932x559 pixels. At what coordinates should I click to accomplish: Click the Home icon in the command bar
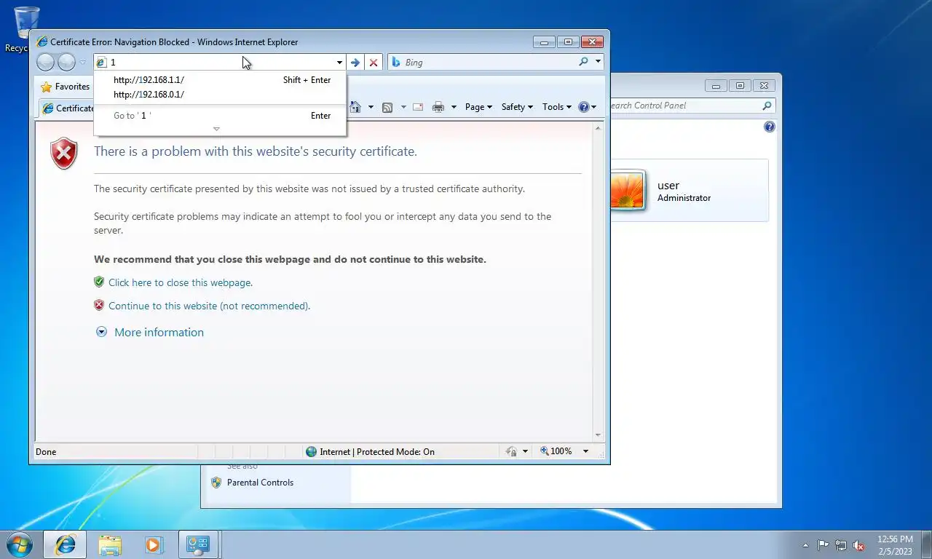click(x=355, y=107)
